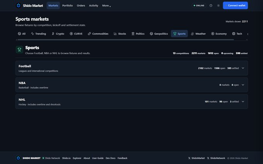Select the Commodities category tab

point(98,34)
